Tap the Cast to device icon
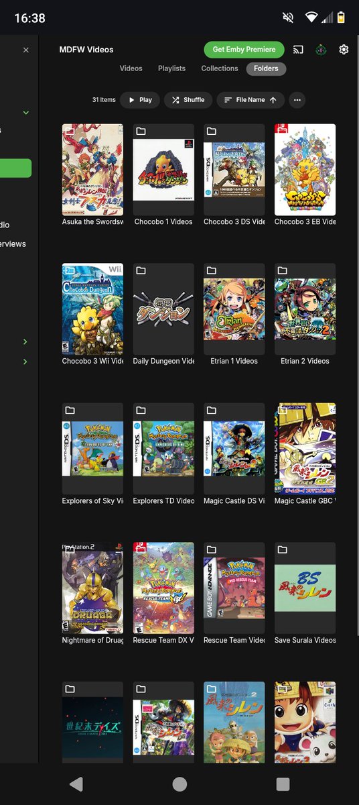Screen dimensions: 359x805 (299, 50)
